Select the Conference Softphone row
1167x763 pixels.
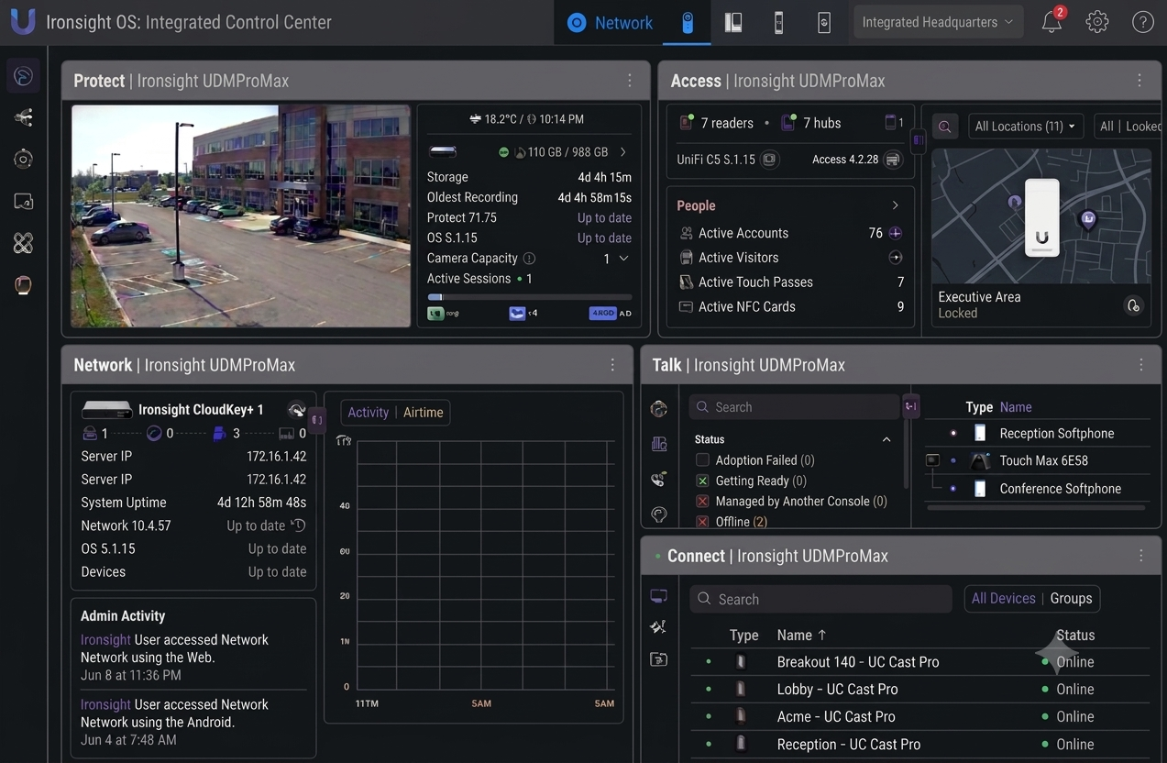[1037, 489]
